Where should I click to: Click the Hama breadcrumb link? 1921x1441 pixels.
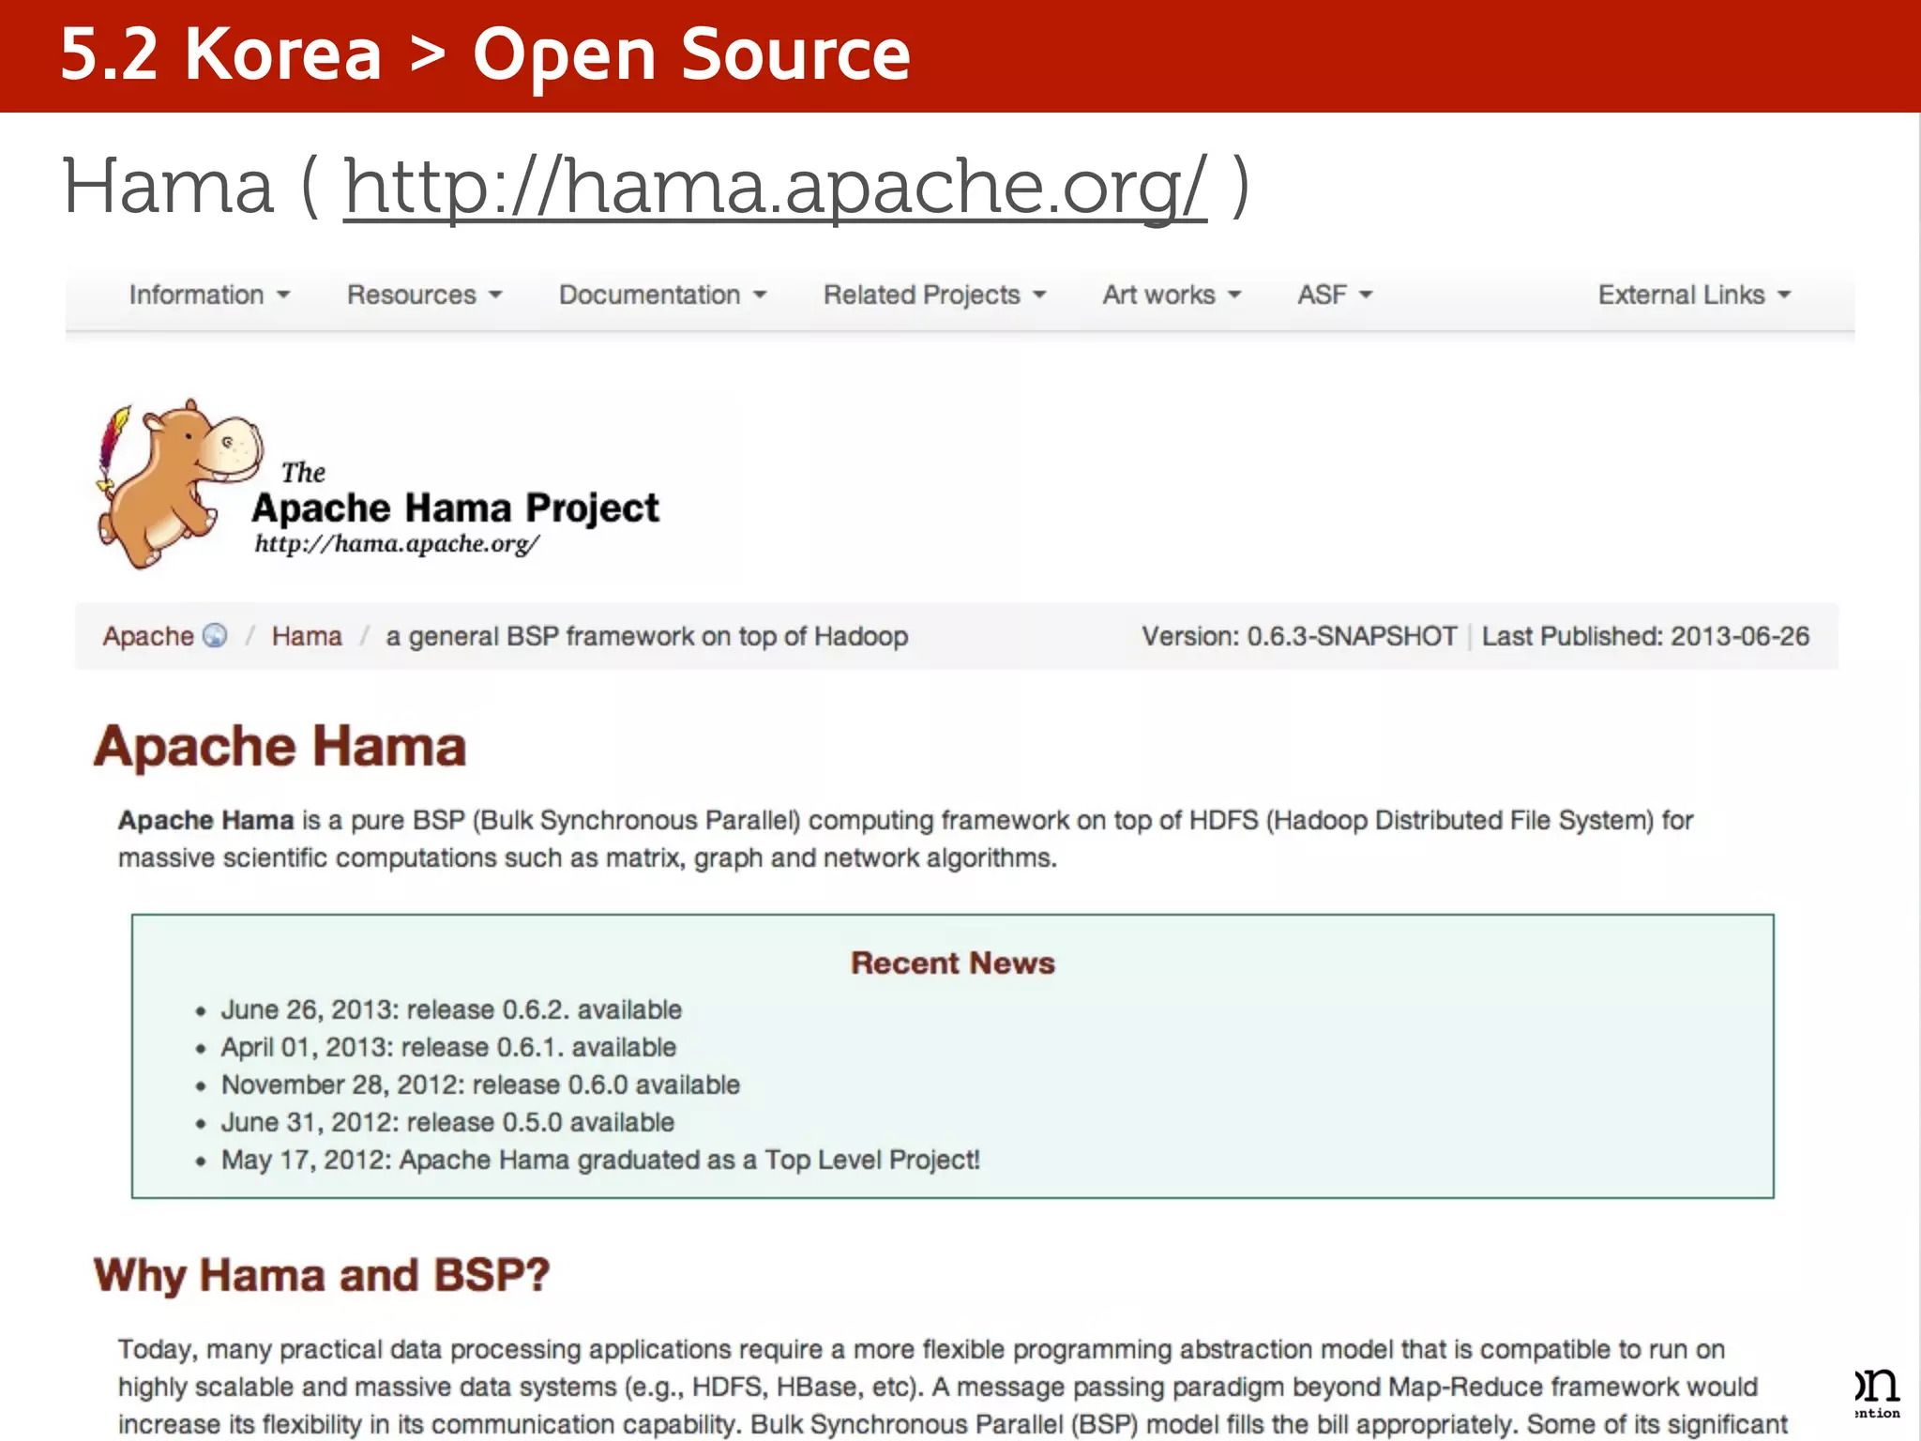[x=307, y=636]
